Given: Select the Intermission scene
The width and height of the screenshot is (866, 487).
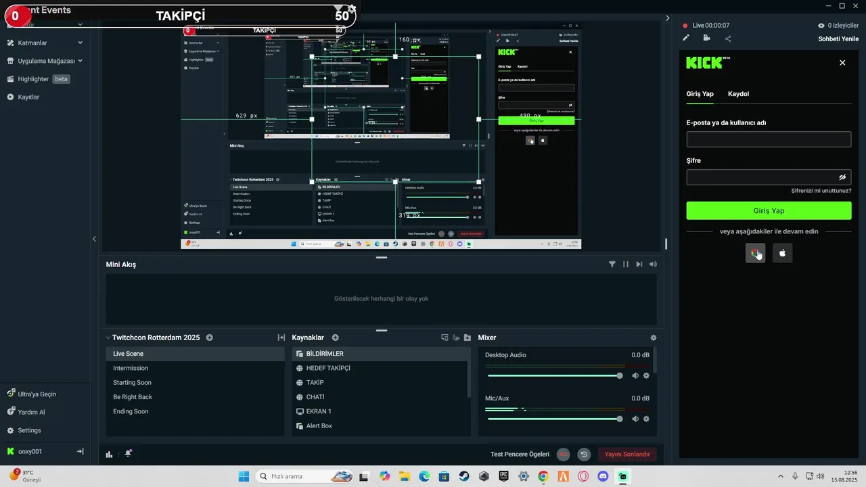Looking at the screenshot, I should coord(195,368).
